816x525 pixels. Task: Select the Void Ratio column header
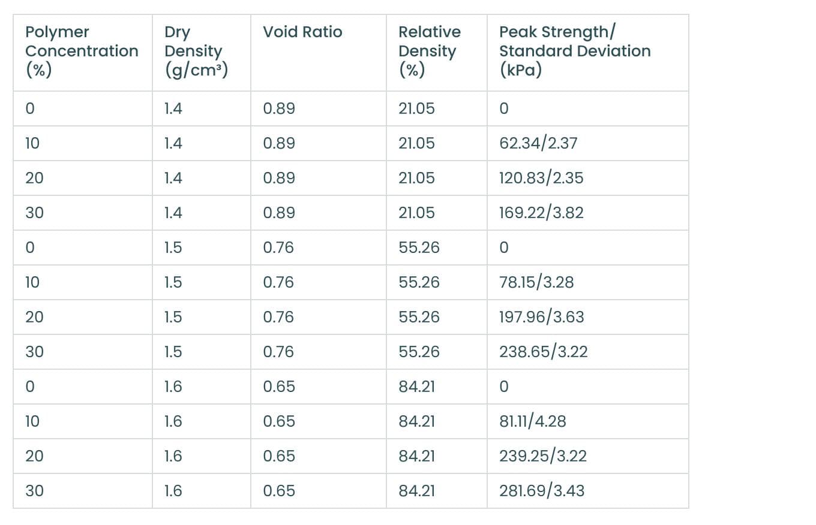point(302,32)
